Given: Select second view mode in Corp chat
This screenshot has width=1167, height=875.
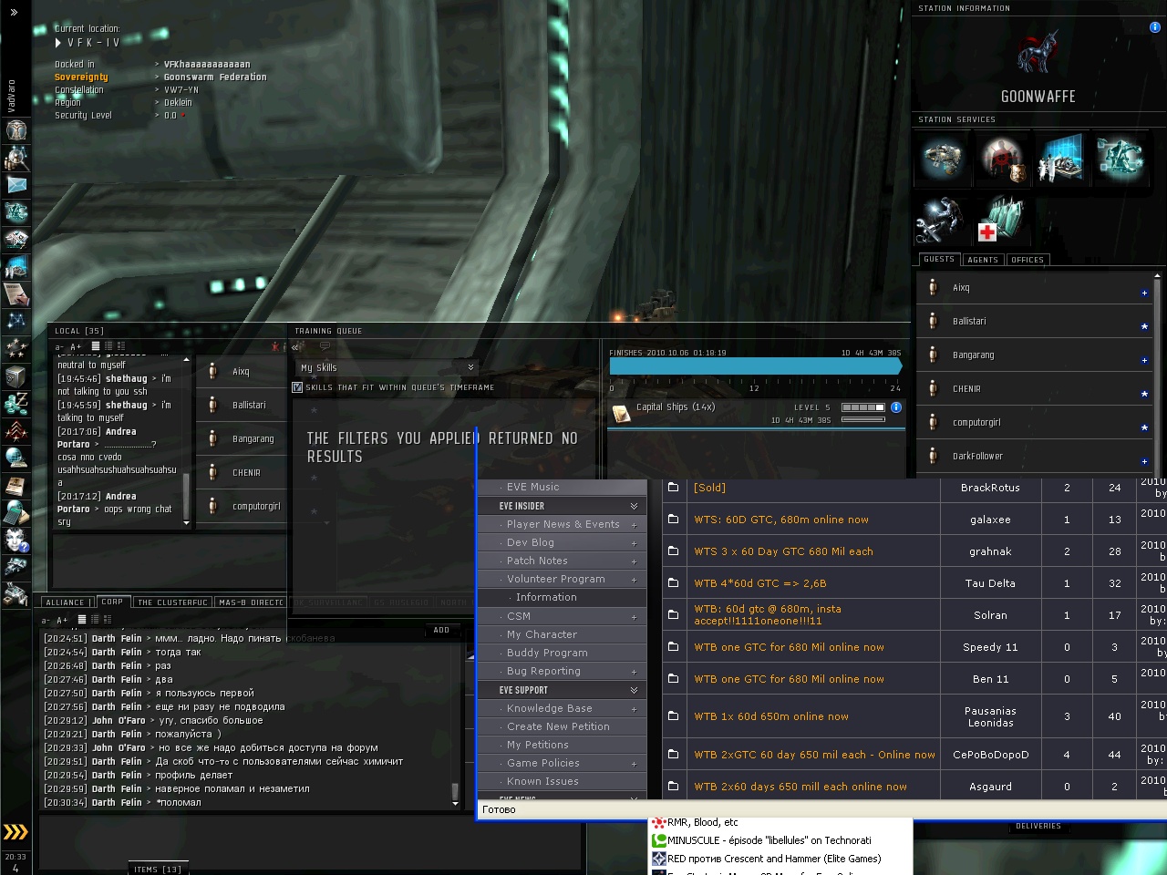Looking at the screenshot, I should (x=95, y=620).
